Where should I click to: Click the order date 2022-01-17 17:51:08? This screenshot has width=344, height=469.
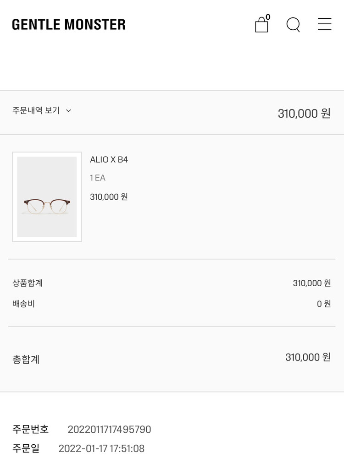(101, 449)
